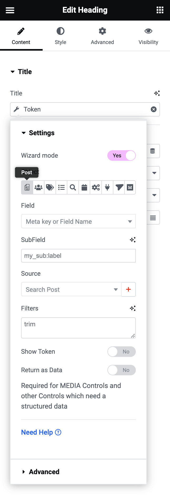Open the Visibility tab

coord(148,36)
